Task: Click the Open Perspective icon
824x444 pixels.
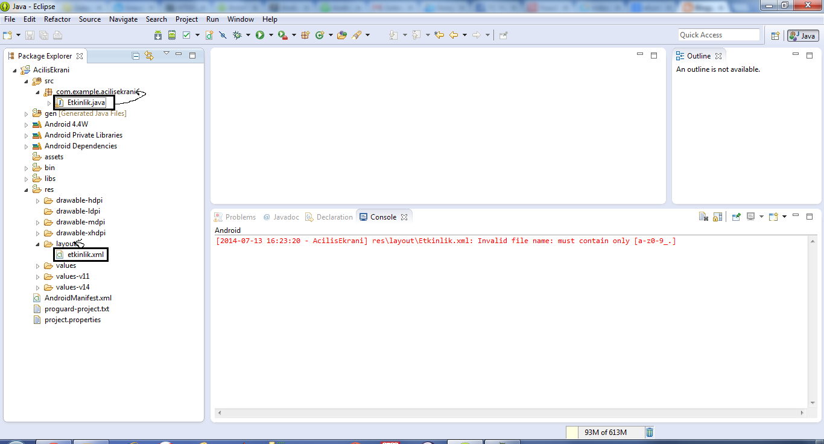Action: pyautogui.click(x=776, y=36)
